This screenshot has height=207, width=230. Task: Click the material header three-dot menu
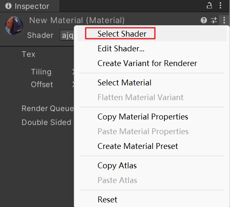pyautogui.click(x=224, y=20)
